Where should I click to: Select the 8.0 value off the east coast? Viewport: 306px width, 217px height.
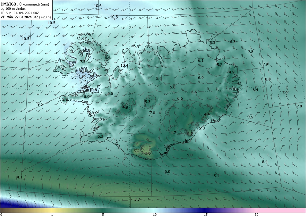coord(268,79)
